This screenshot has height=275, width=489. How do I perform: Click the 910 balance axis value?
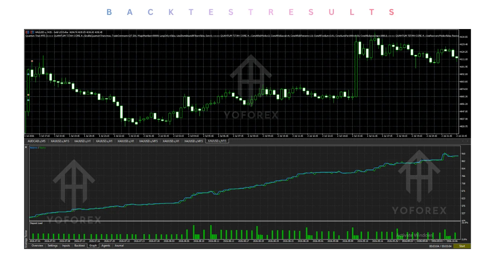[x=463, y=154]
